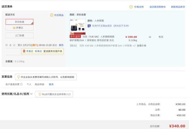Click the crown icon on 京尊达
The height and width of the screenshot is (129, 189).
click(x=14, y=28)
